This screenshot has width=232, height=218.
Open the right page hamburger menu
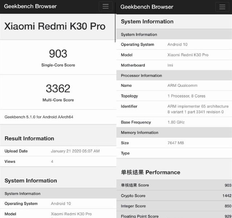click(x=222, y=7)
